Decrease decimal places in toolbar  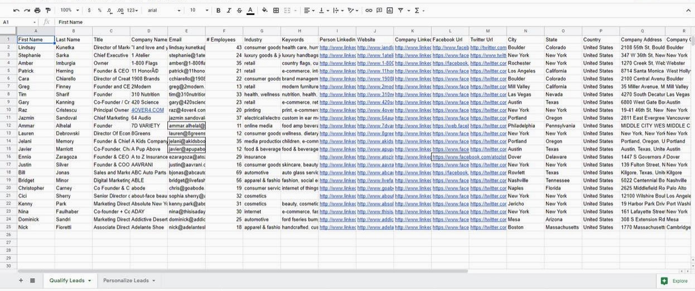109,11
